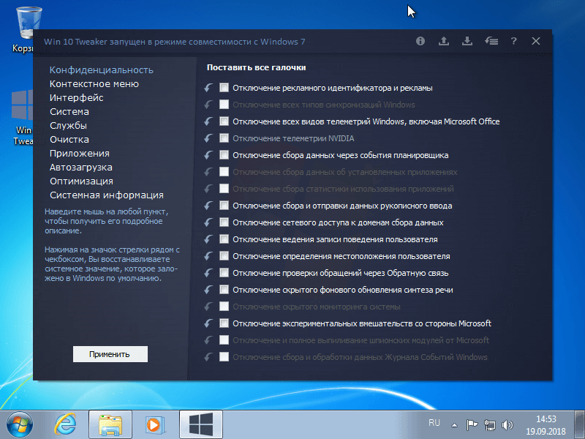Image resolution: width=585 pixels, height=439 pixels.
Task: Click the import settings download icon
Action: click(x=467, y=41)
